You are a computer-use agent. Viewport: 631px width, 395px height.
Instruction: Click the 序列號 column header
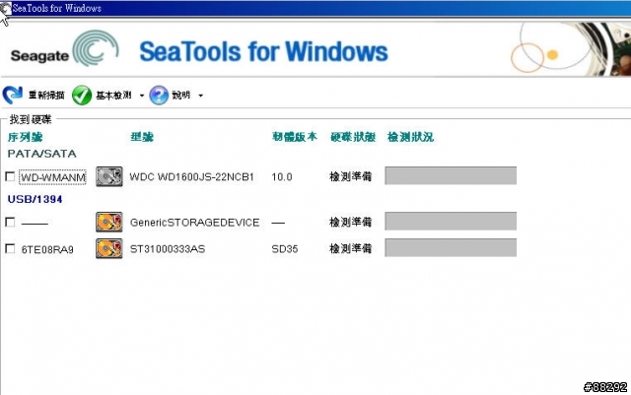(25, 137)
